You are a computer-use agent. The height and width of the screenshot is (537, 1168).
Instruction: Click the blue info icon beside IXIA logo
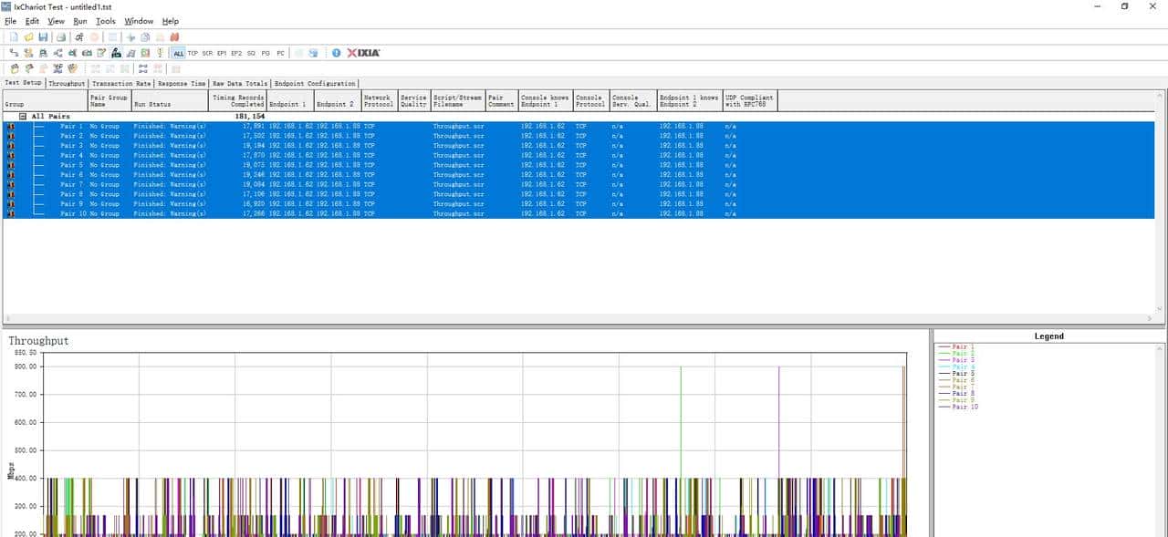click(336, 53)
